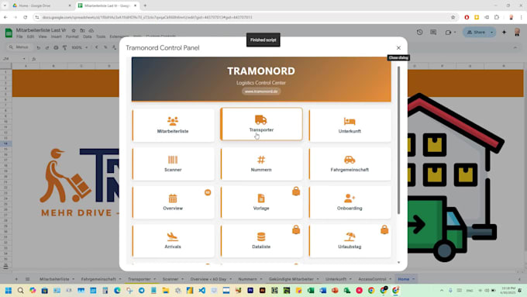Click the add sheet plus button

click(16, 279)
